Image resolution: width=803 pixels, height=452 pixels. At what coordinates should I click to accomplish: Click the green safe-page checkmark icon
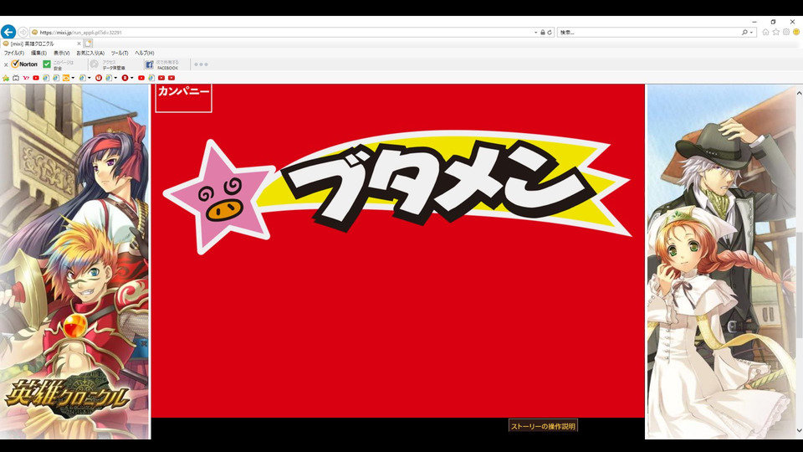pyautogui.click(x=47, y=64)
